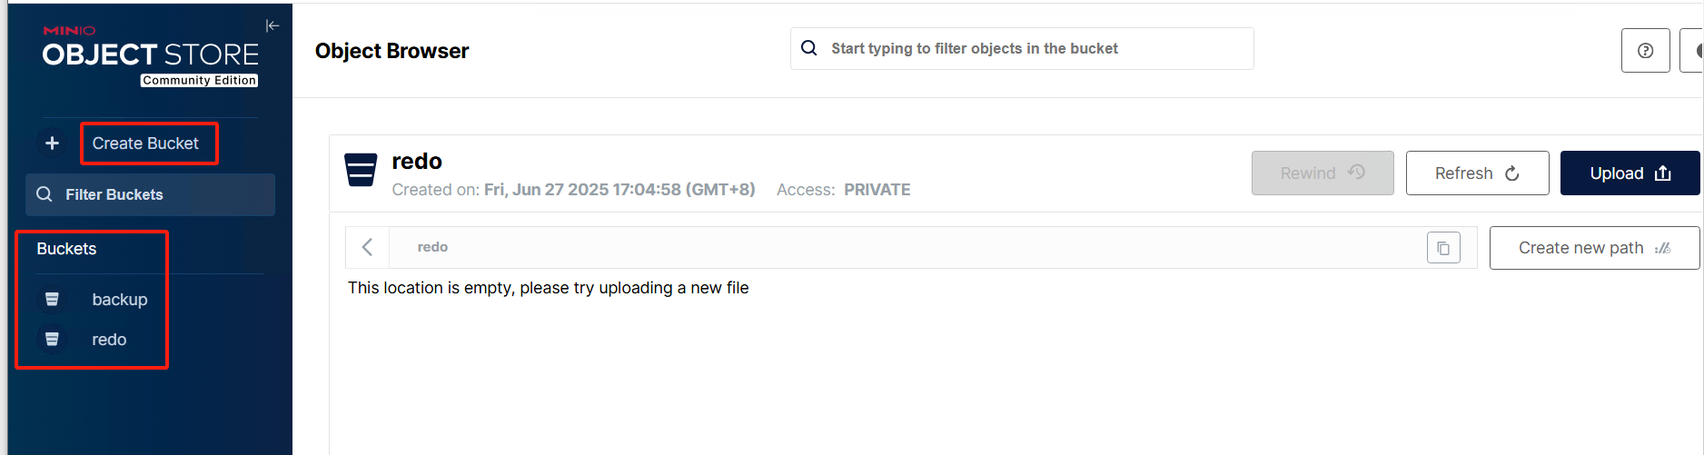
Task: Click the magnifier icon in Filter Buckets
Action: click(45, 194)
